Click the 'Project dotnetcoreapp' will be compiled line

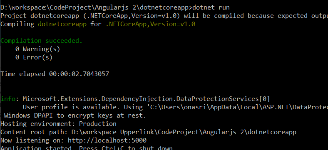164,16
